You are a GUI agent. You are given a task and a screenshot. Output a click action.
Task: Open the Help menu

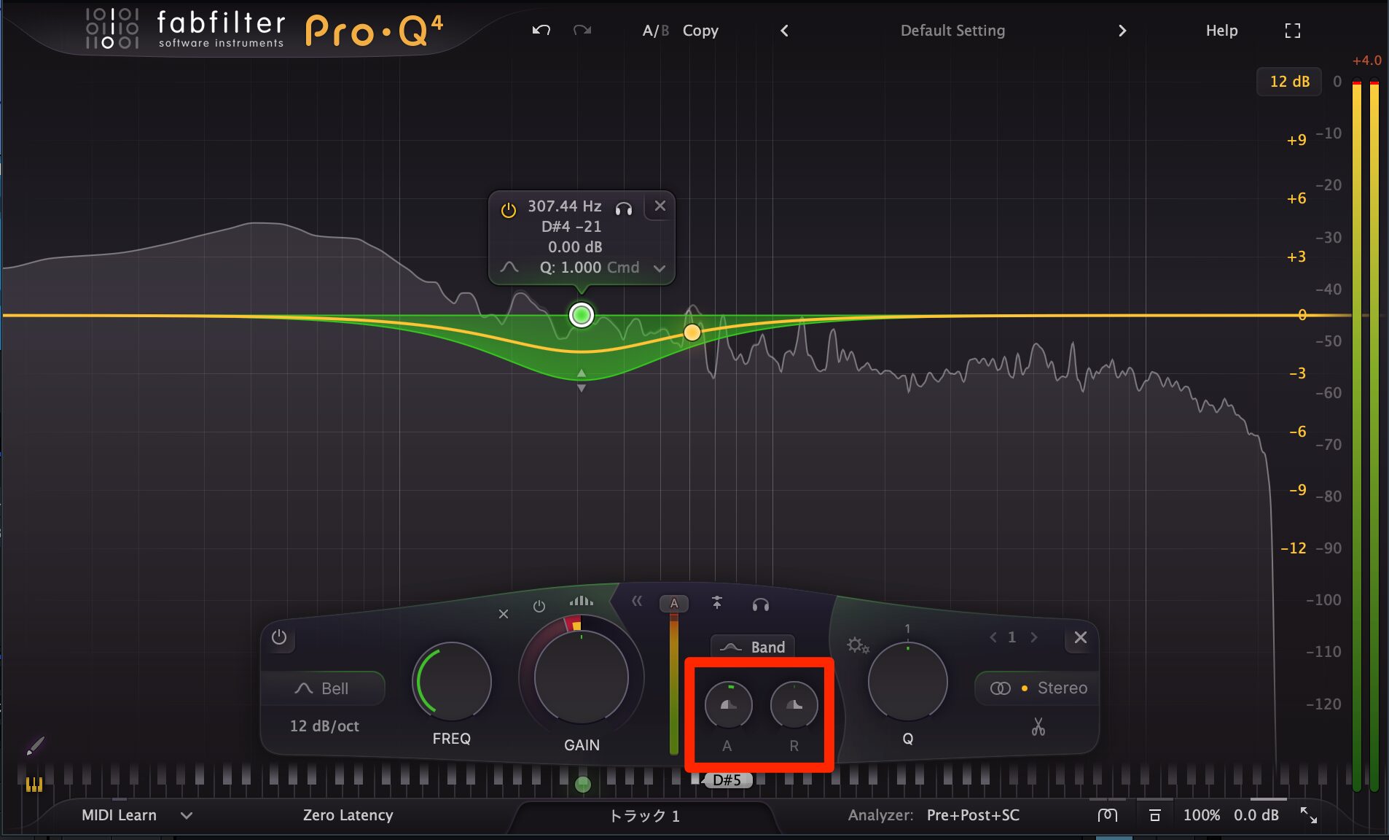(x=1221, y=31)
